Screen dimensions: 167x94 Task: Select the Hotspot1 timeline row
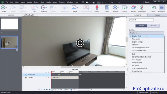coord(37,75)
